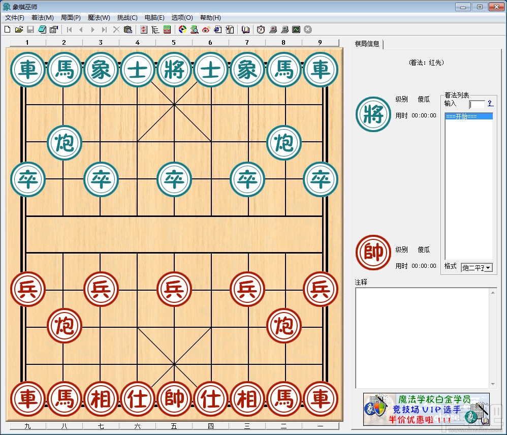
Task: Select the red 馬 on file 八
Action: coord(65,399)
